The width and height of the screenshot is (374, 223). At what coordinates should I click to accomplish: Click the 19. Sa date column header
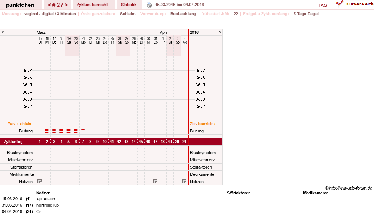pos(69,40)
